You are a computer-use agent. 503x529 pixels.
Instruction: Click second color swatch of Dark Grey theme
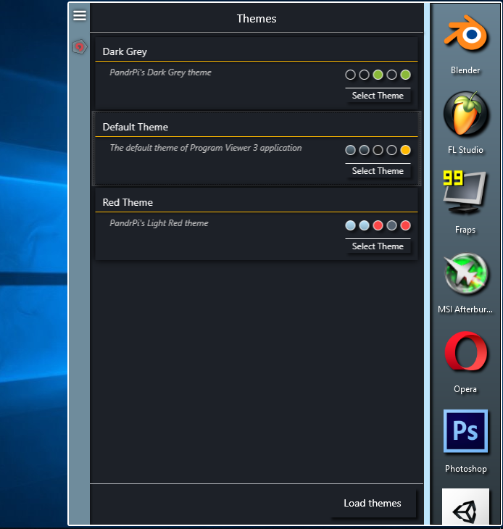364,75
